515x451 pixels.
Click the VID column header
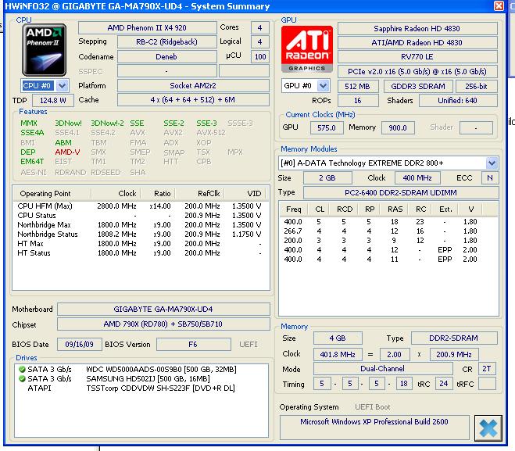point(247,194)
